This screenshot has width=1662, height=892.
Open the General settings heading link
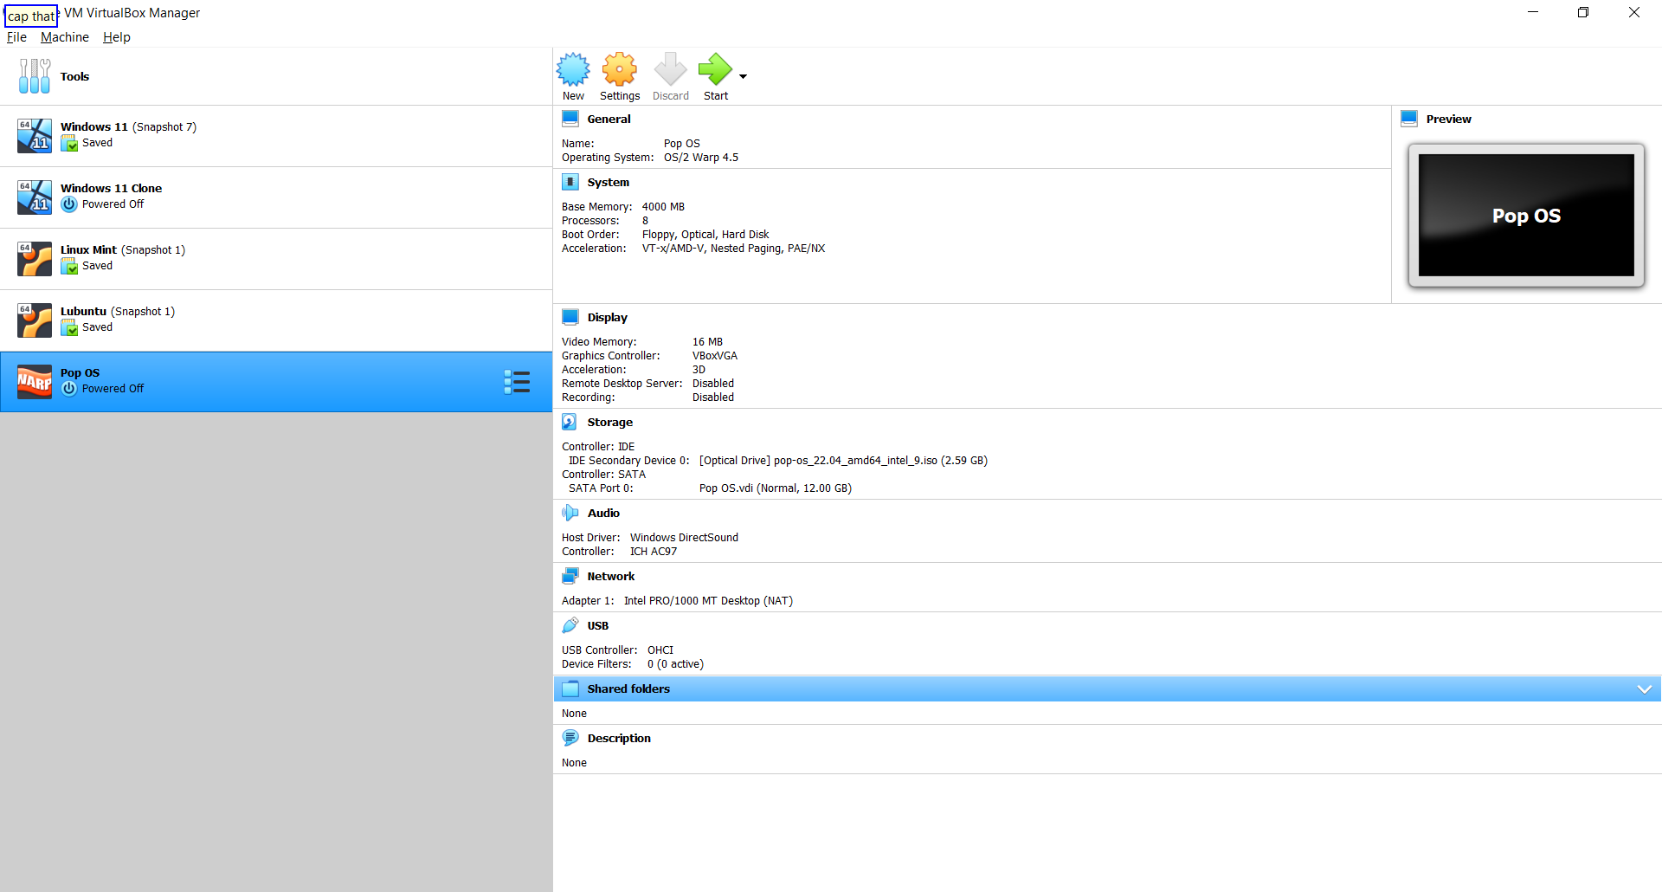609,119
